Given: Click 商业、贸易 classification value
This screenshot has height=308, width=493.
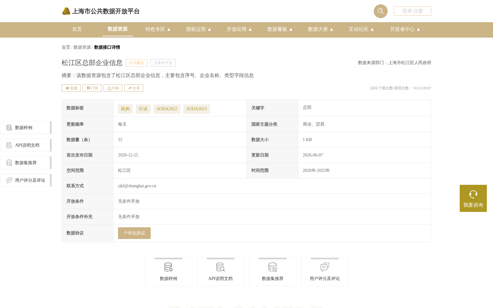Looking at the screenshot, I should tap(314, 124).
